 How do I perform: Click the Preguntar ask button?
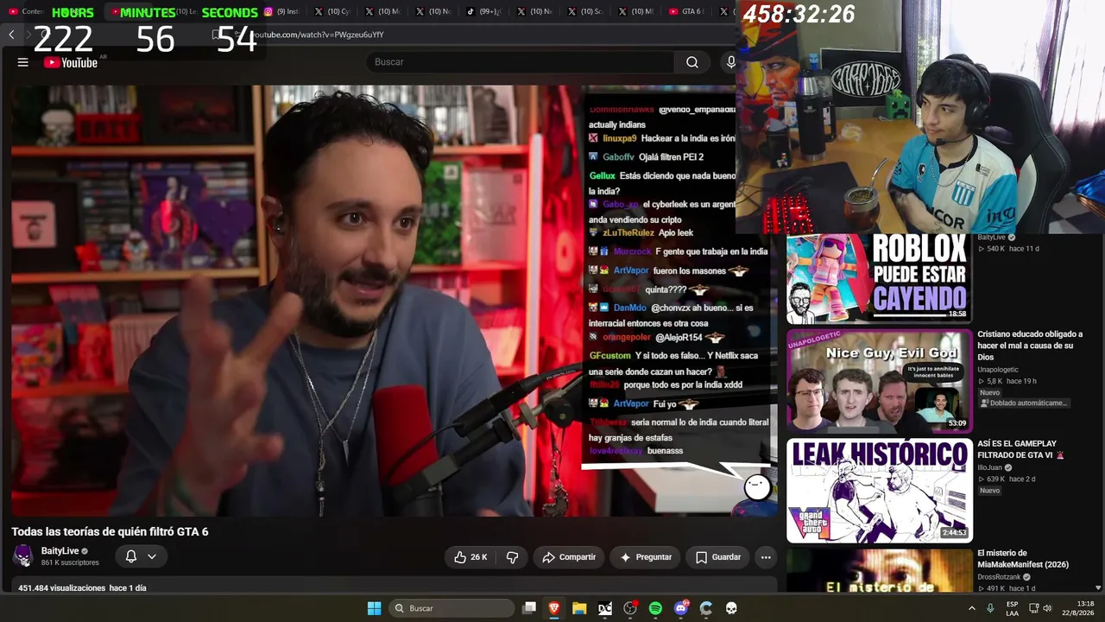(646, 557)
